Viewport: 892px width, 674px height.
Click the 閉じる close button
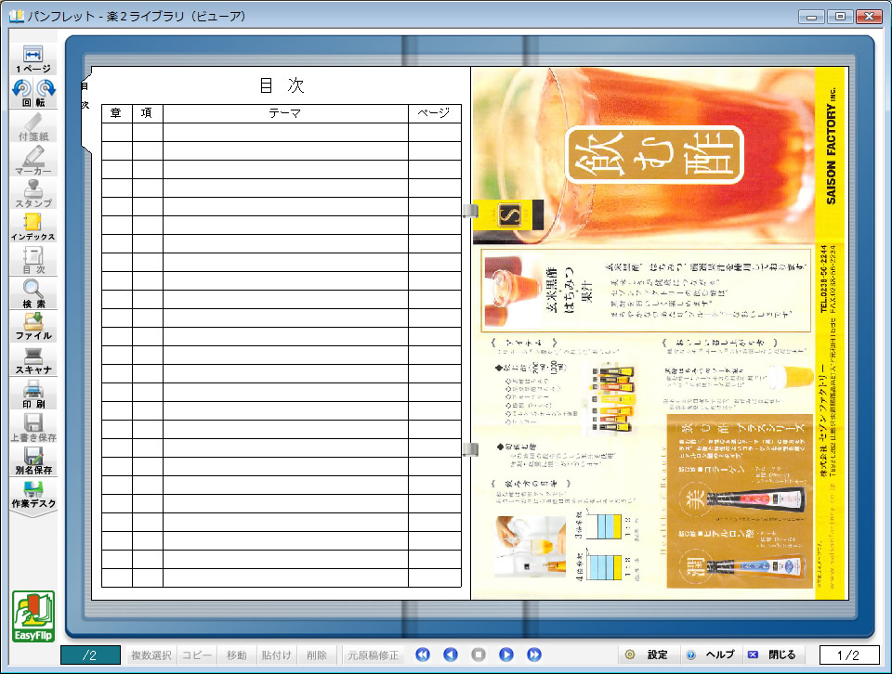tap(772, 655)
